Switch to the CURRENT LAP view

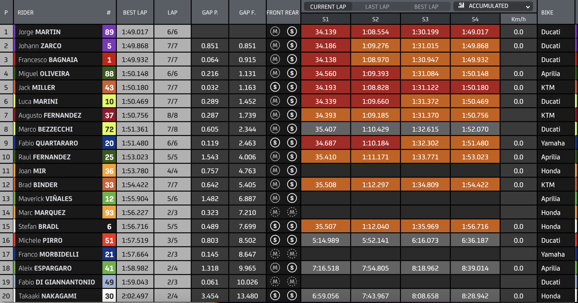(328, 7)
